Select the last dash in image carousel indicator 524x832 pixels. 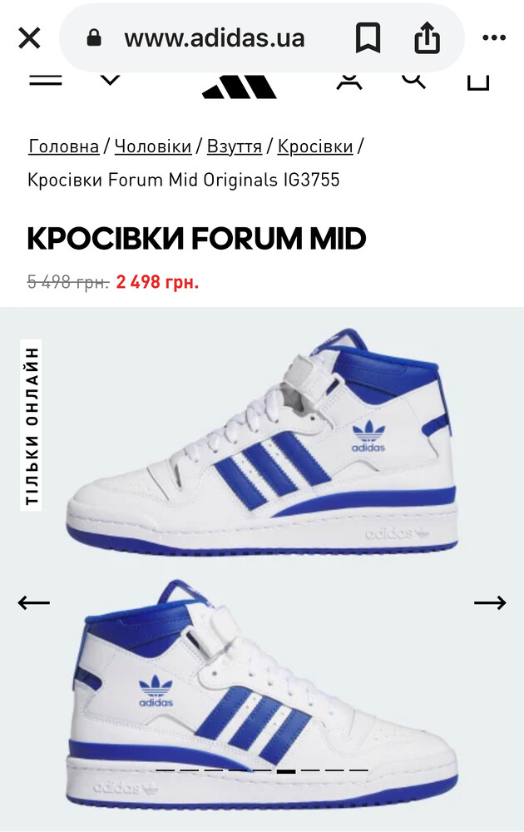(x=358, y=770)
